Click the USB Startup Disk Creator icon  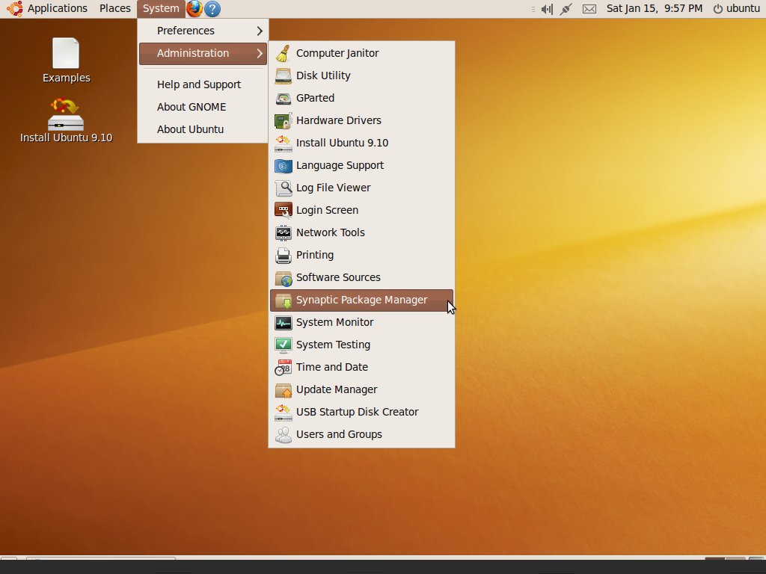283,413
